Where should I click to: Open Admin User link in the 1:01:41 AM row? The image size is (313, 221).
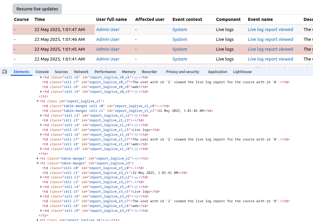tap(108, 59)
